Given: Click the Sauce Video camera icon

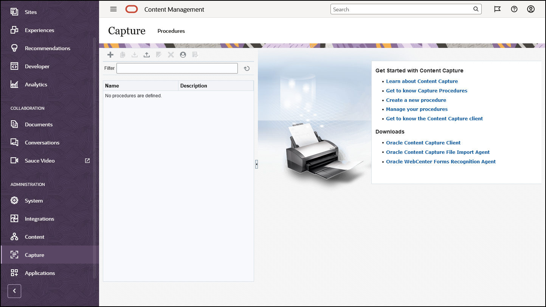Looking at the screenshot, I should point(14,160).
